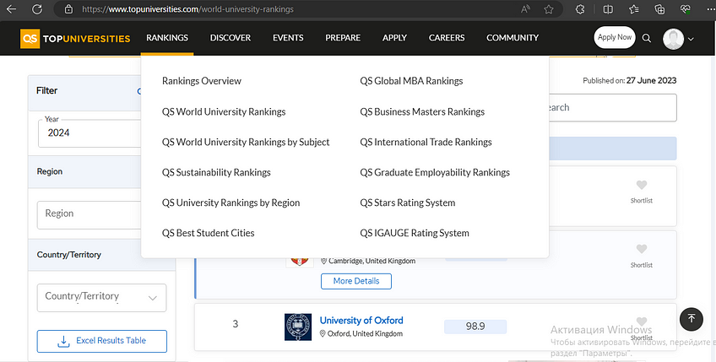This screenshot has height=362, width=716.
Task: Click the Country/Territory section heading
Action: (69, 255)
